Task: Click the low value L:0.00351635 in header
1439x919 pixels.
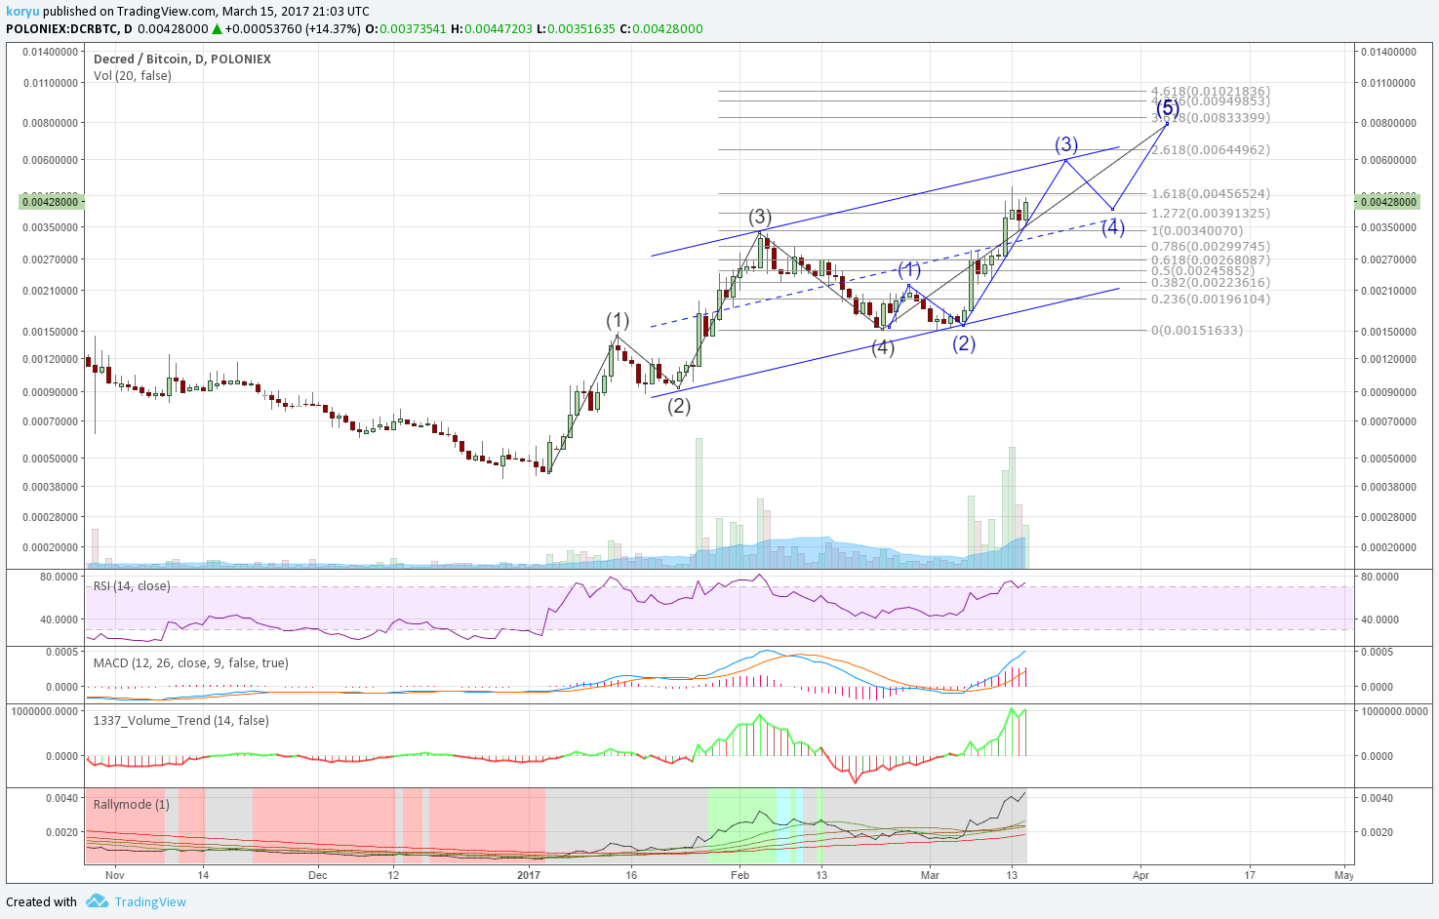Action: tap(577, 28)
